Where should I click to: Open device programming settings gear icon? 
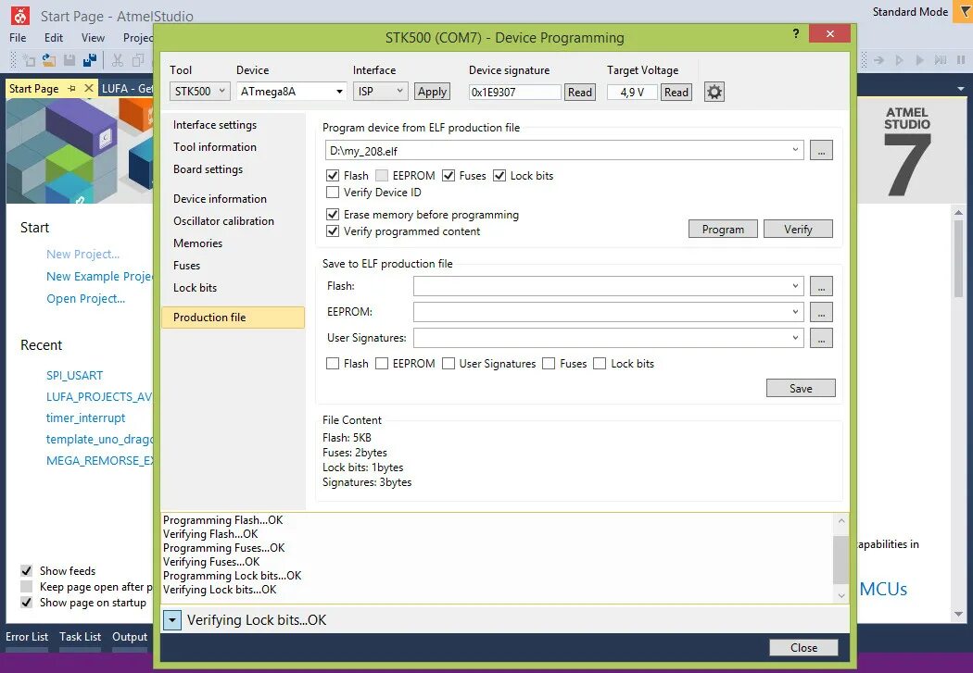pyautogui.click(x=714, y=93)
